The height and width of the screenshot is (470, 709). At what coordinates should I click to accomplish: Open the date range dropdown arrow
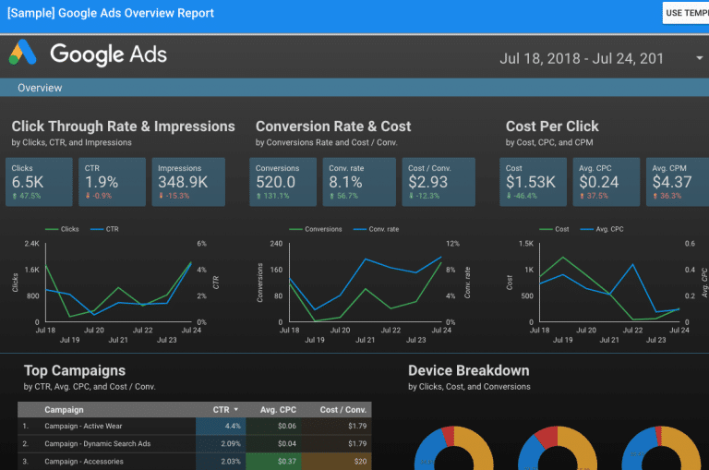[x=699, y=58]
